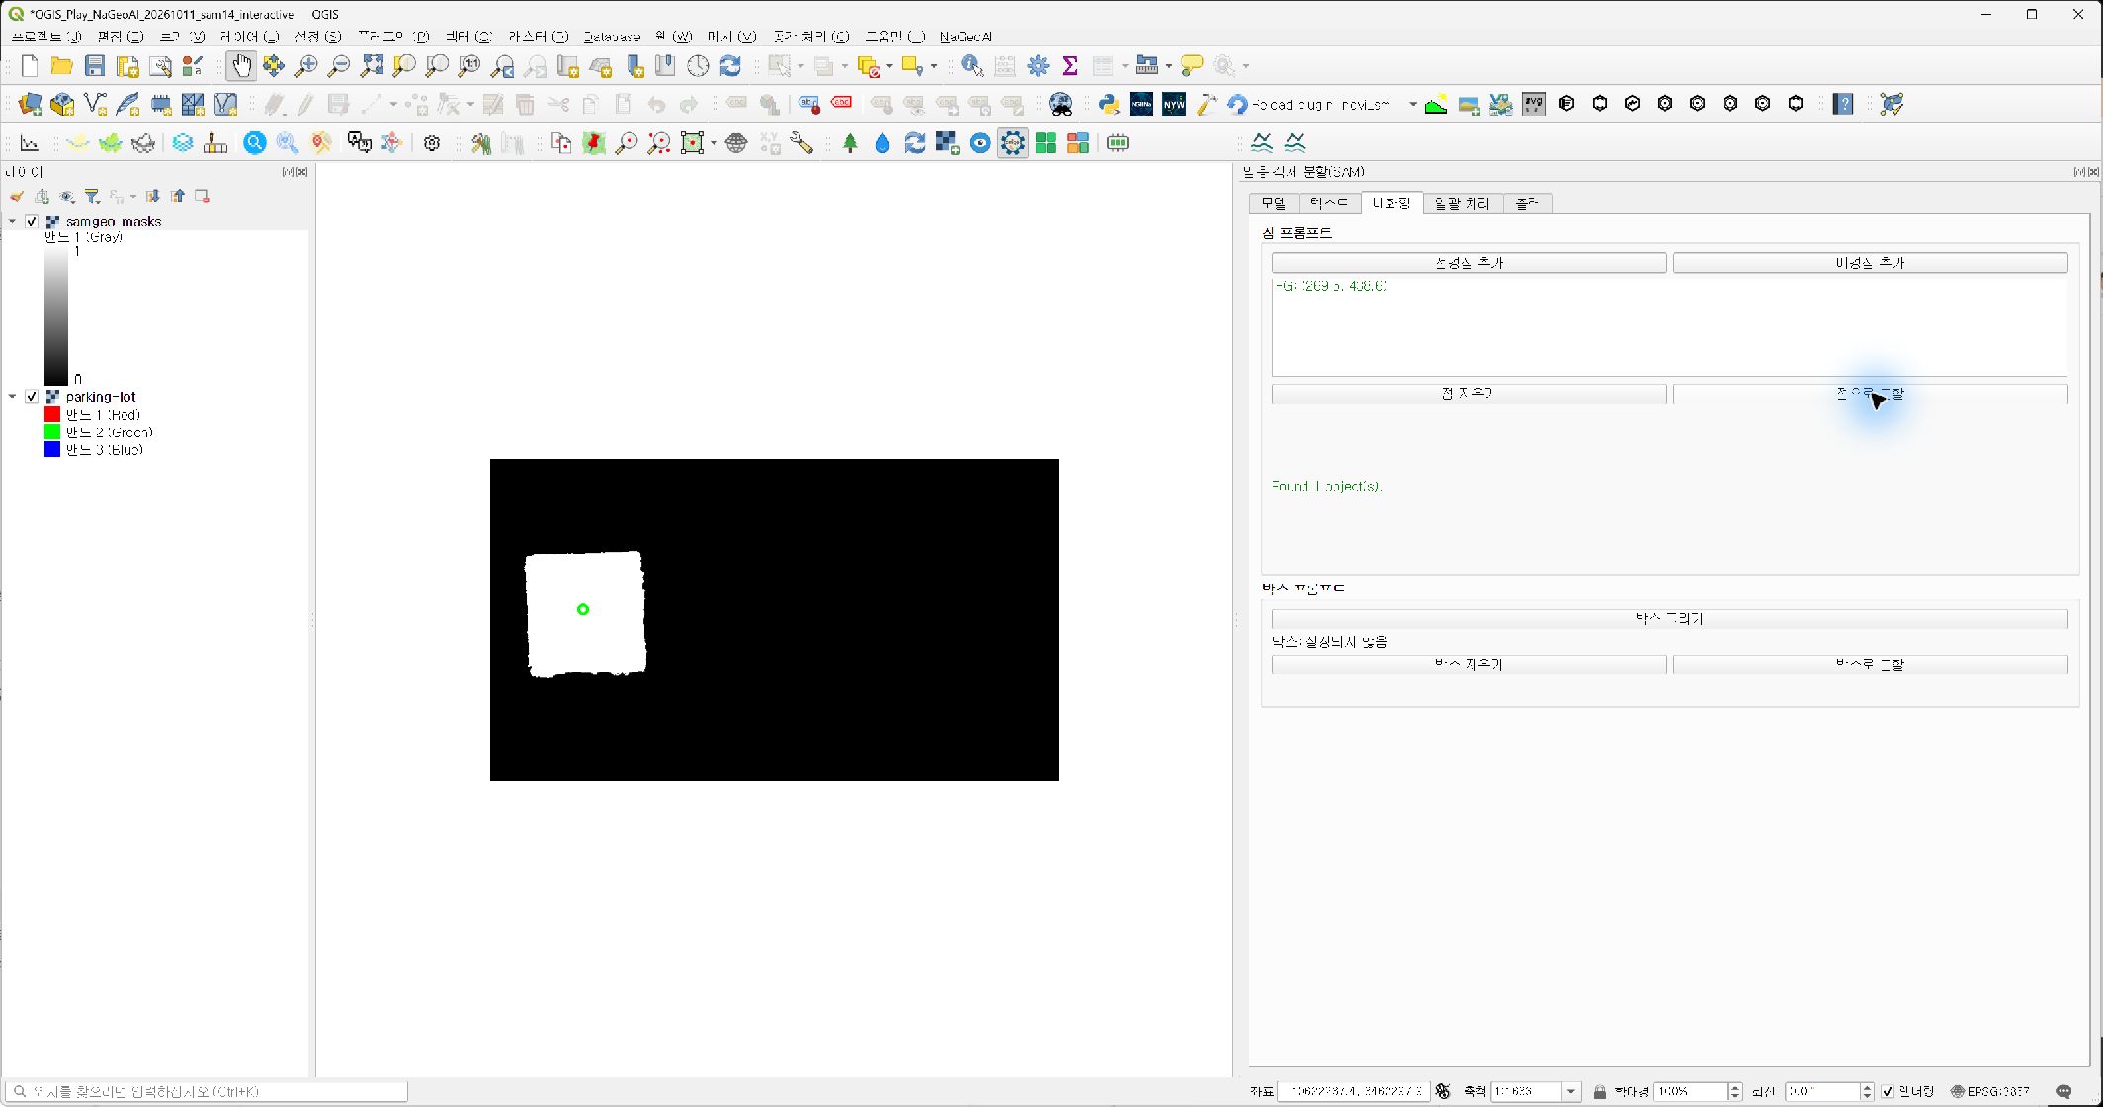This screenshot has height=1107, width=2103.
Task: Open the Temporal Controller clock icon
Action: point(698,66)
